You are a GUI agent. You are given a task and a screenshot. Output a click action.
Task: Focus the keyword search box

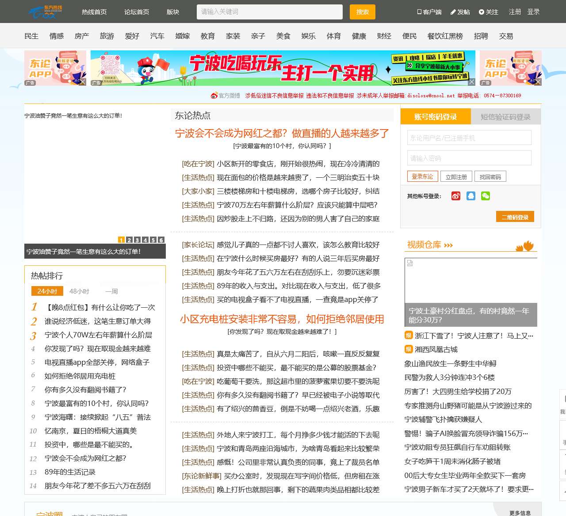pyautogui.click(x=270, y=12)
